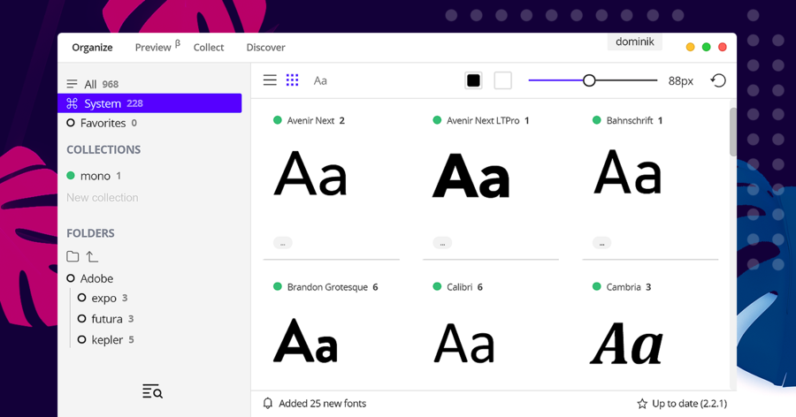Expand the Avenir Next LTPro ellipsis button
Image resolution: width=796 pixels, height=417 pixels.
click(442, 243)
